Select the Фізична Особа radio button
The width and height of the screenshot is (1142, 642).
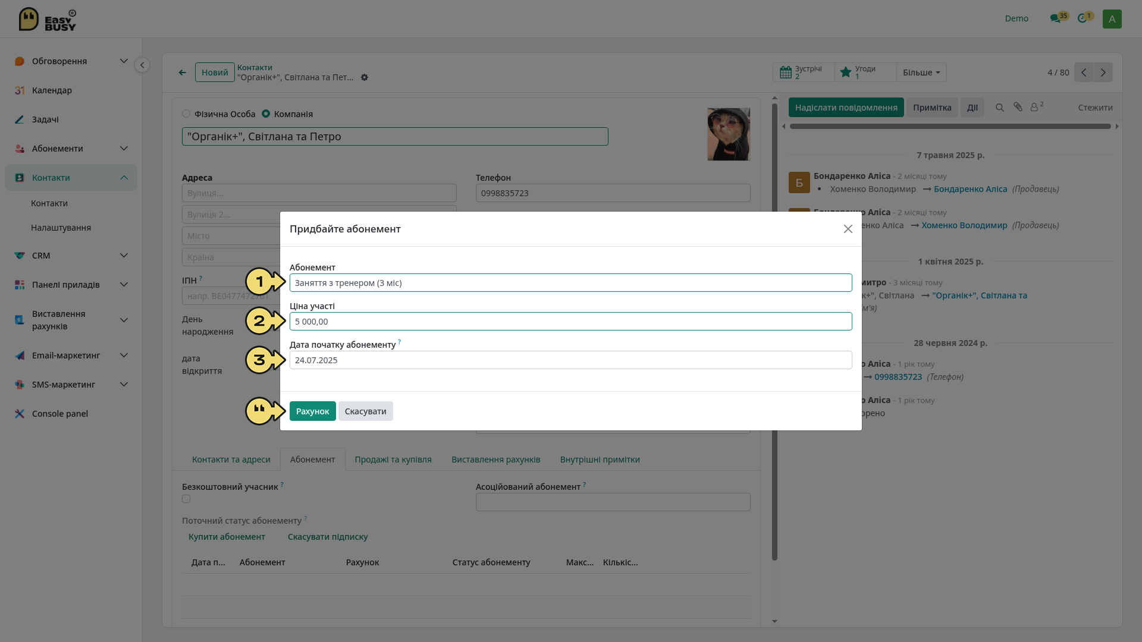pos(186,114)
